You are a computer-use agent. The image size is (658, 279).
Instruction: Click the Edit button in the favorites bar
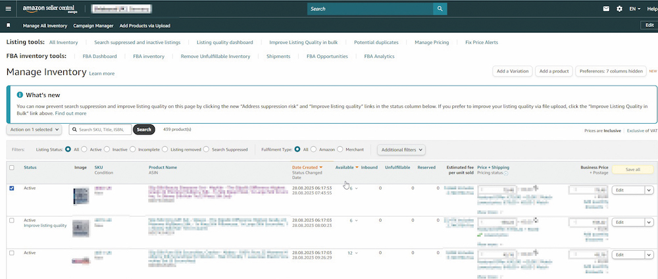[x=649, y=26]
